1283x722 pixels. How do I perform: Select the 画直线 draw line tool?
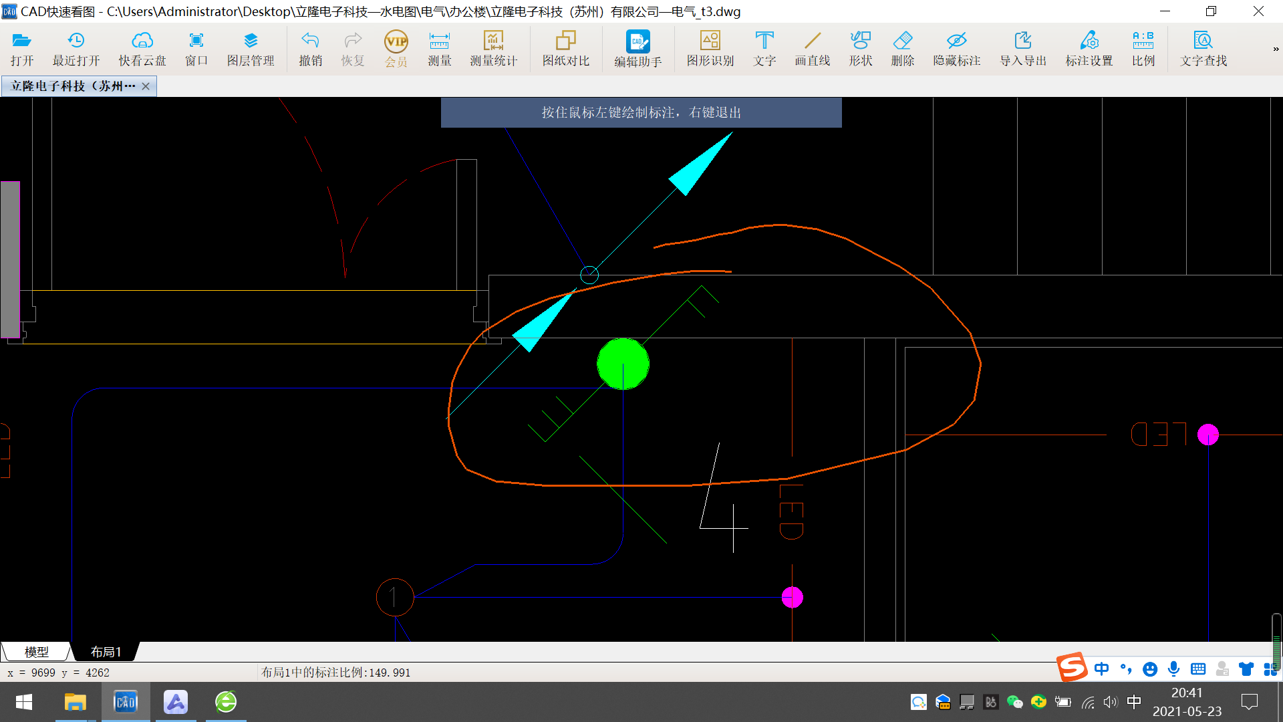813,49
